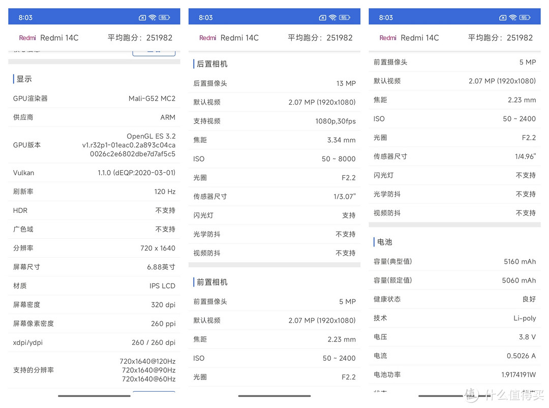Tap the battery icon in the left screen status bar

tap(164, 17)
